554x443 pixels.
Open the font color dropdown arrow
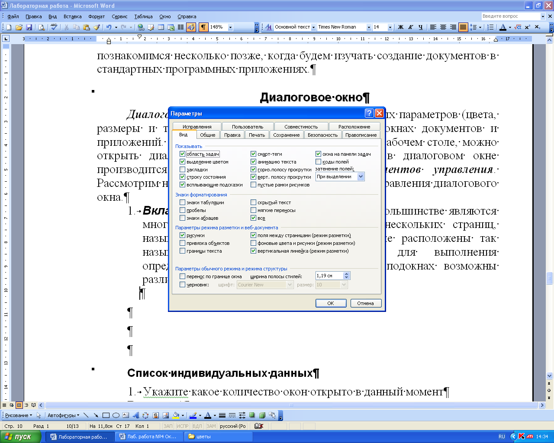point(510,27)
